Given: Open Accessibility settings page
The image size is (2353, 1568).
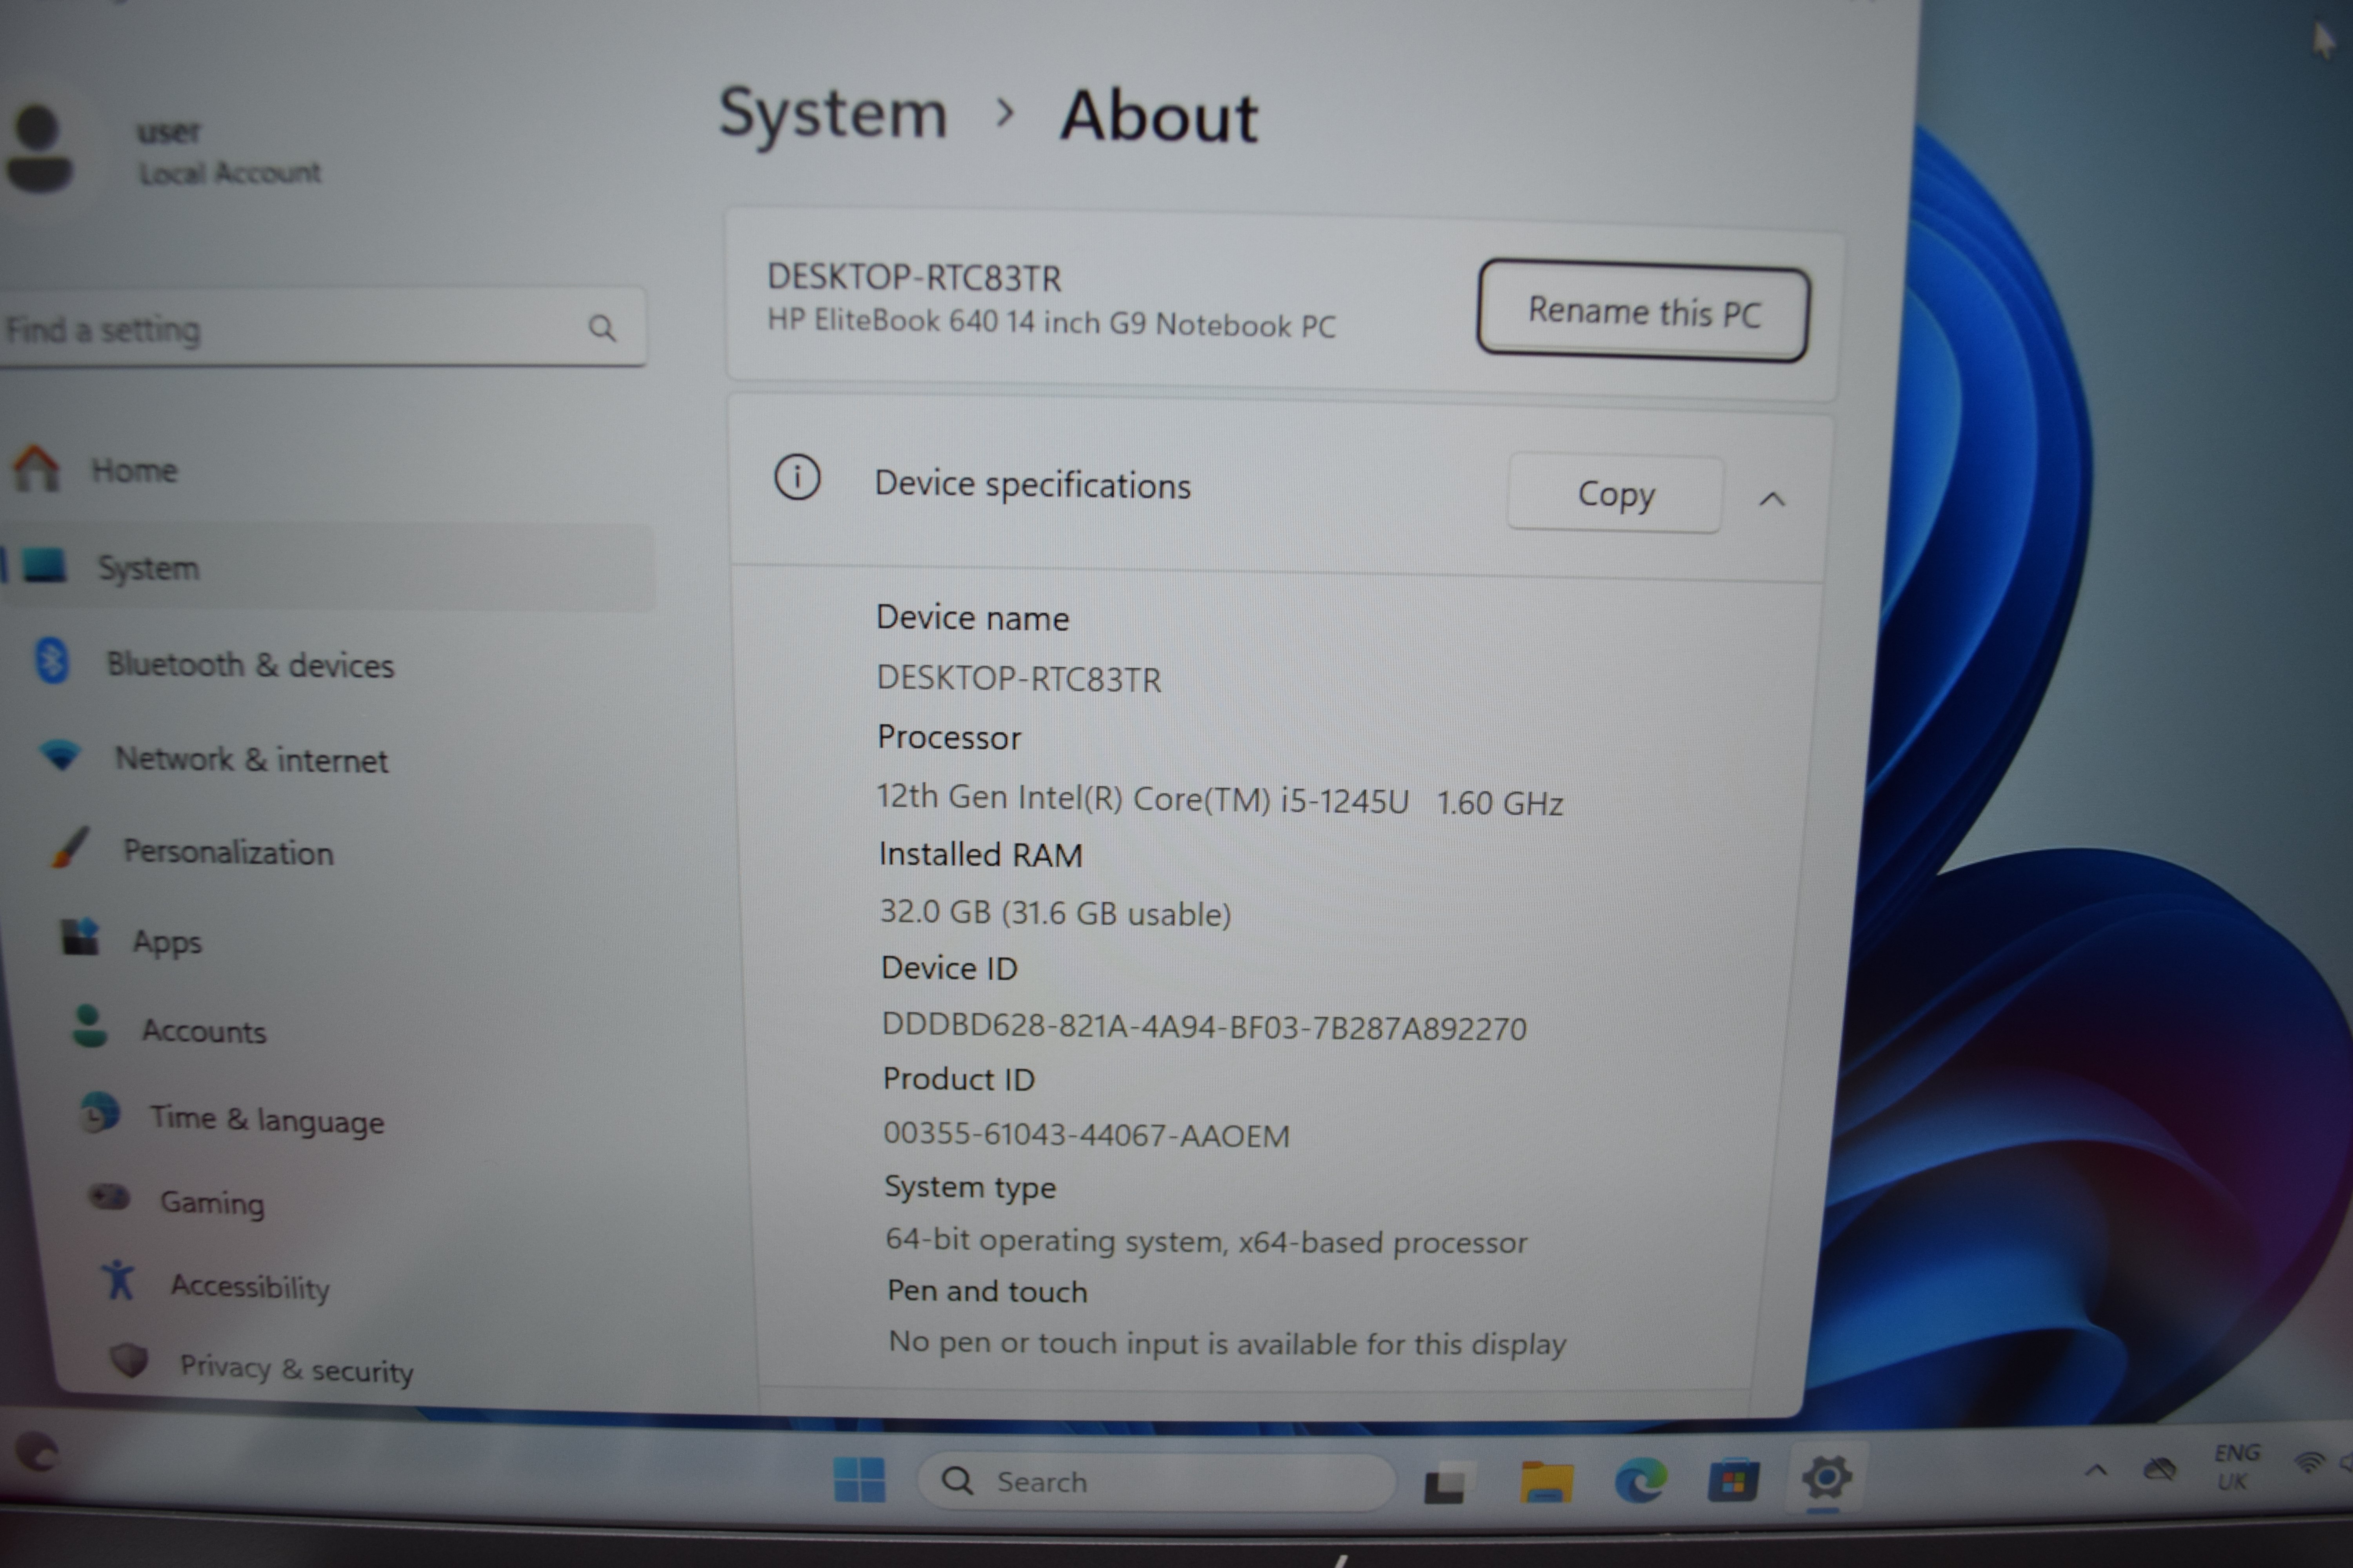Looking at the screenshot, I should coord(250,1286).
